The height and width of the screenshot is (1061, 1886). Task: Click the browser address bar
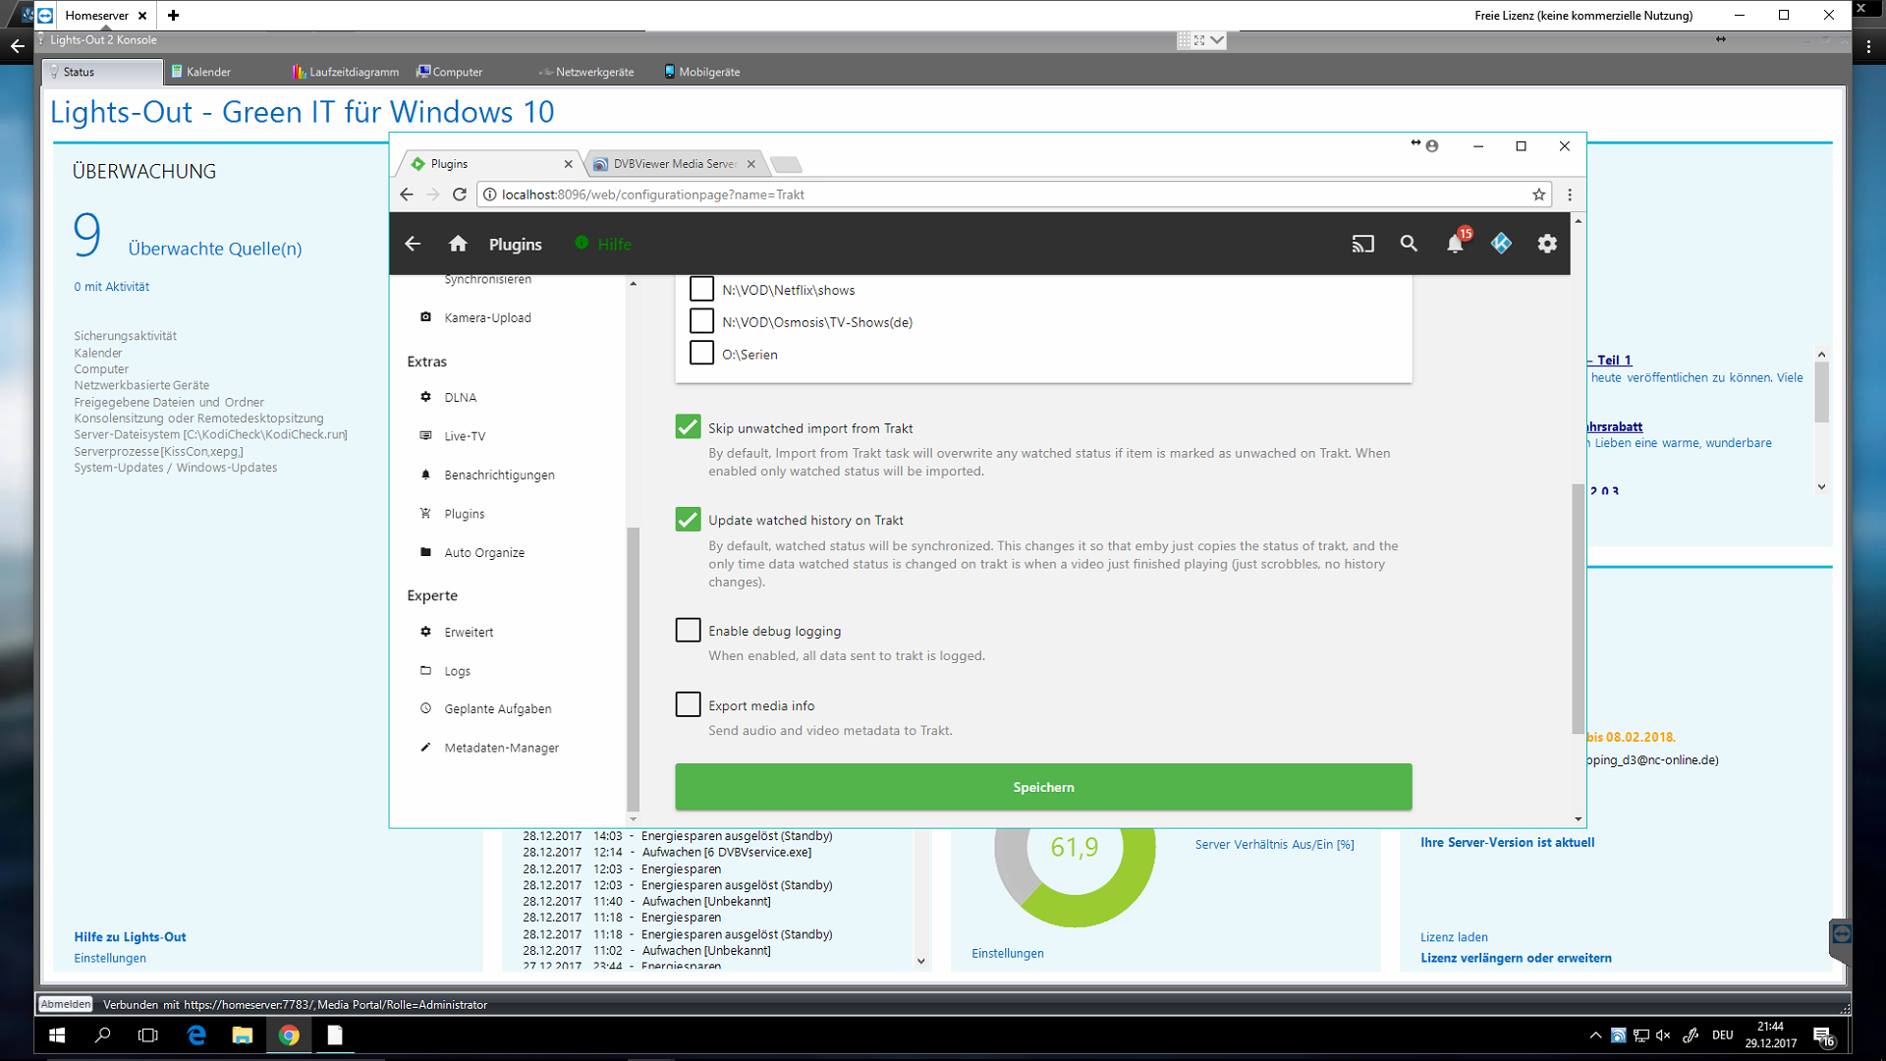click(1012, 195)
